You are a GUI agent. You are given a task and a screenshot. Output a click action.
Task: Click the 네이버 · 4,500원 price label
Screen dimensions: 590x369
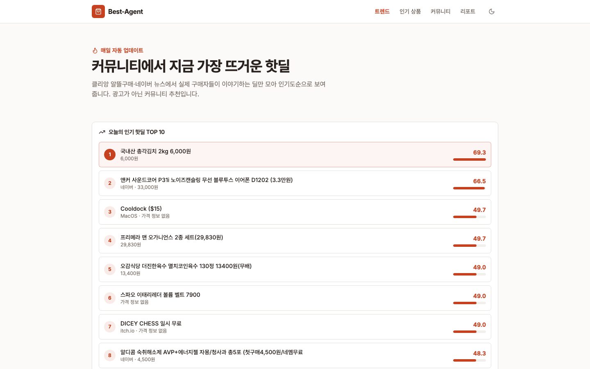pos(138,360)
